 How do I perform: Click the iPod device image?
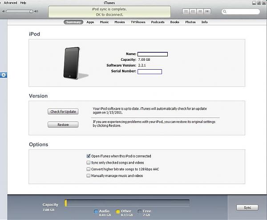72,63
